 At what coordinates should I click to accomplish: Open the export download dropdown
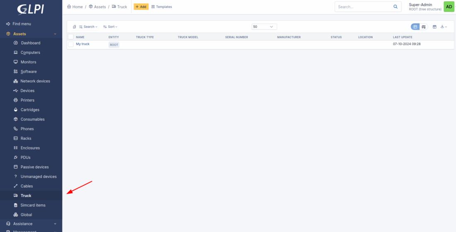444,27
